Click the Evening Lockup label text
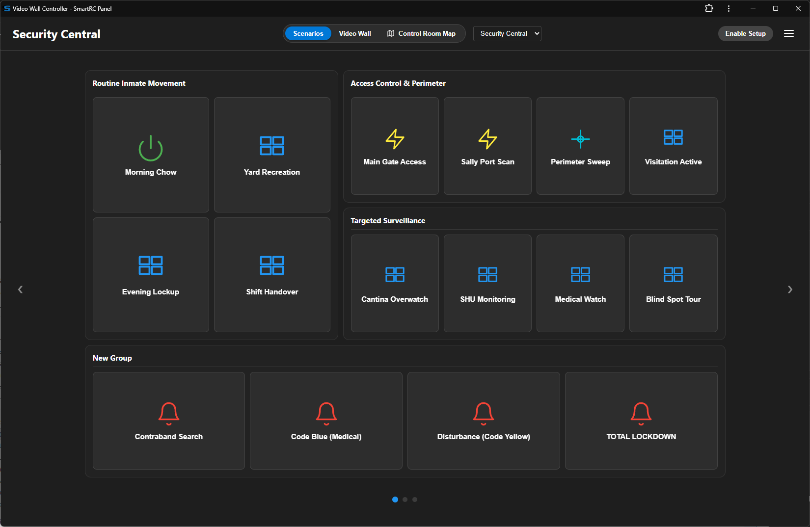The image size is (810, 527). 151,292
